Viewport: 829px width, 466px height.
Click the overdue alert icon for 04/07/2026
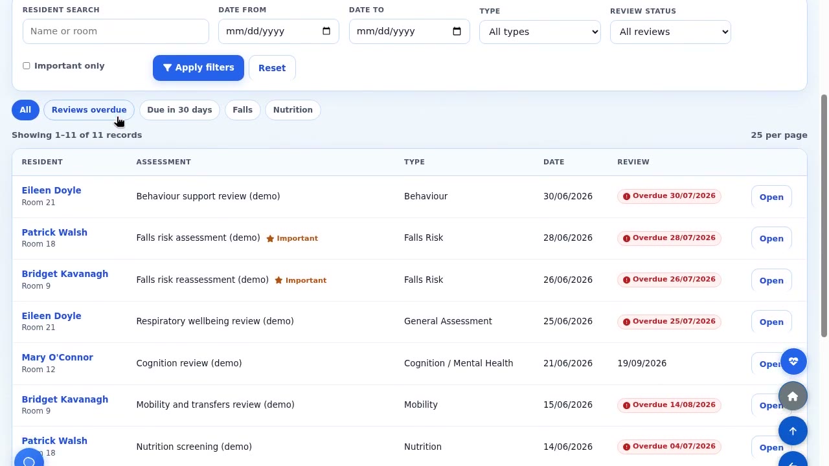tap(626, 447)
